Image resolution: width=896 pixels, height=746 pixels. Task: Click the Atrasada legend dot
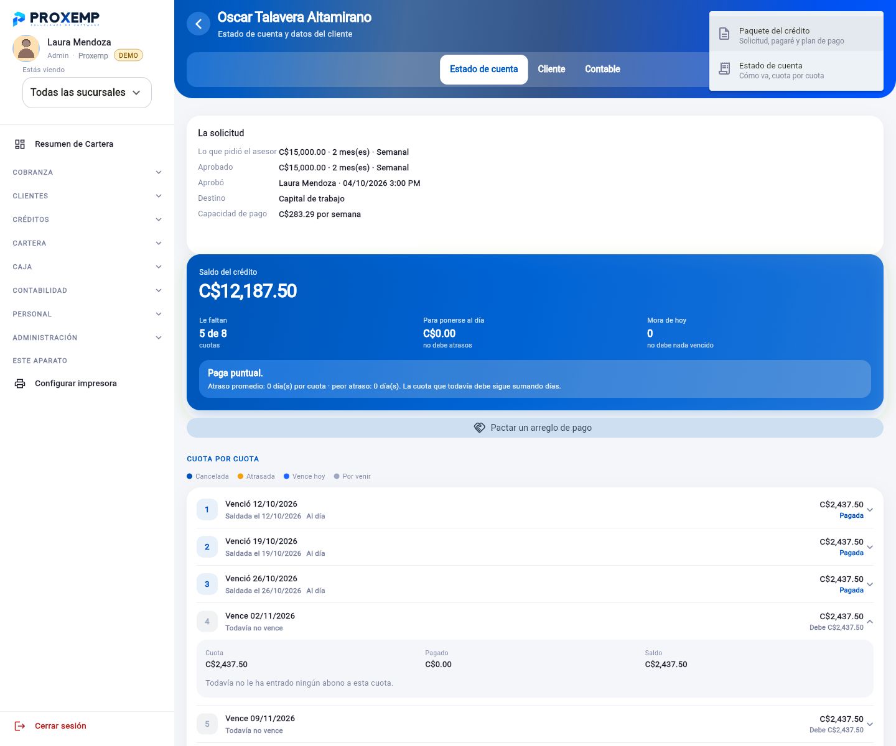click(x=241, y=476)
